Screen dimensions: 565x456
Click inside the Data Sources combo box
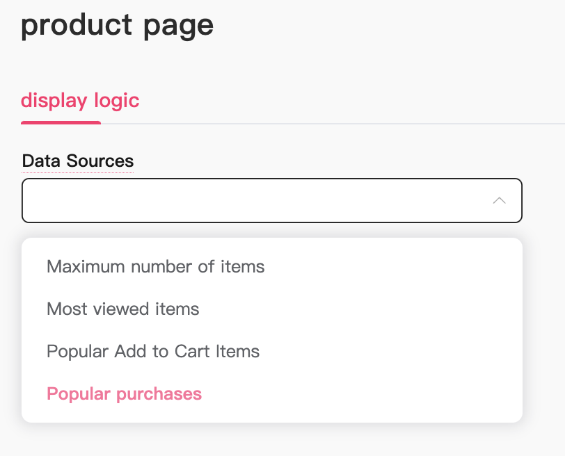250,200
